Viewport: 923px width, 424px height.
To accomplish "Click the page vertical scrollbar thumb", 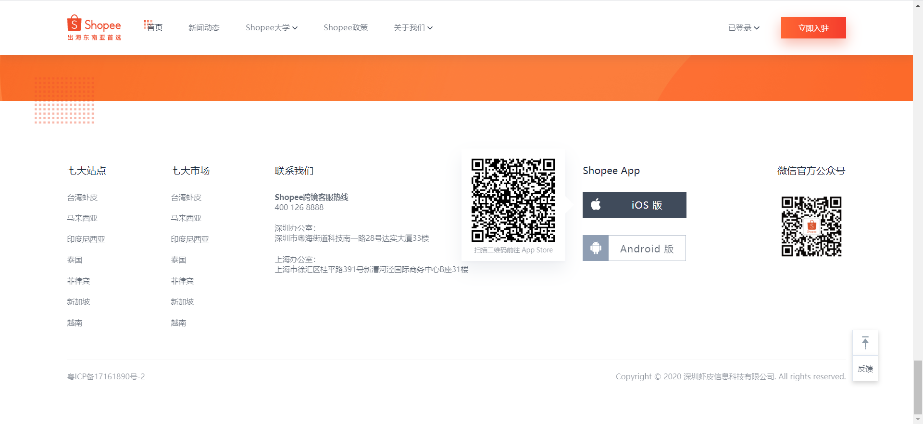I will (x=918, y=387).
